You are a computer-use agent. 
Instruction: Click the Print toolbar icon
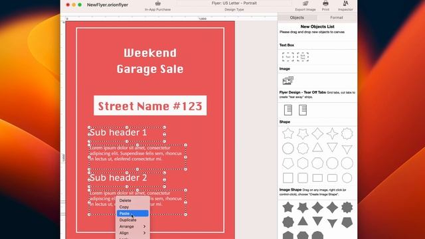(x=325, y=3)
